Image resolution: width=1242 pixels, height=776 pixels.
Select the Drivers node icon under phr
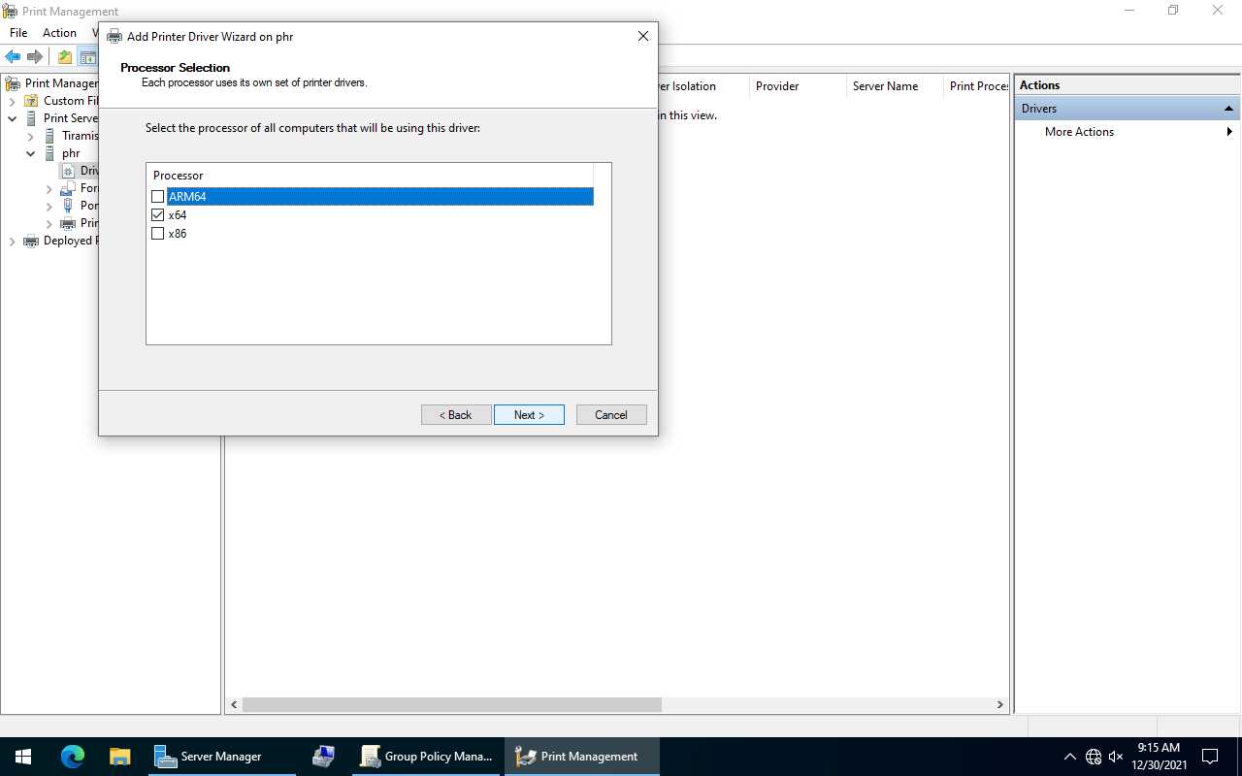(68, 171)
